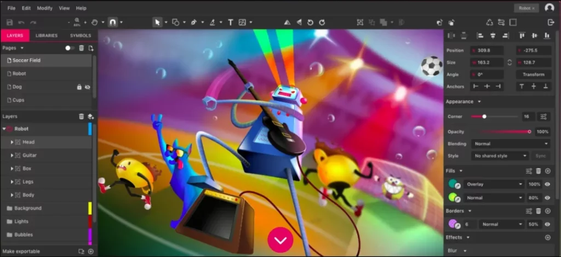Add a new page icon

click(91, 48)
